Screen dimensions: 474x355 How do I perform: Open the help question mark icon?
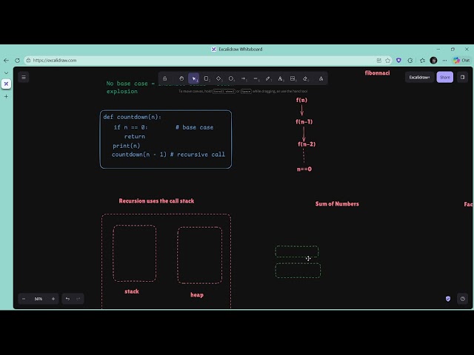(x=462, y=299)
